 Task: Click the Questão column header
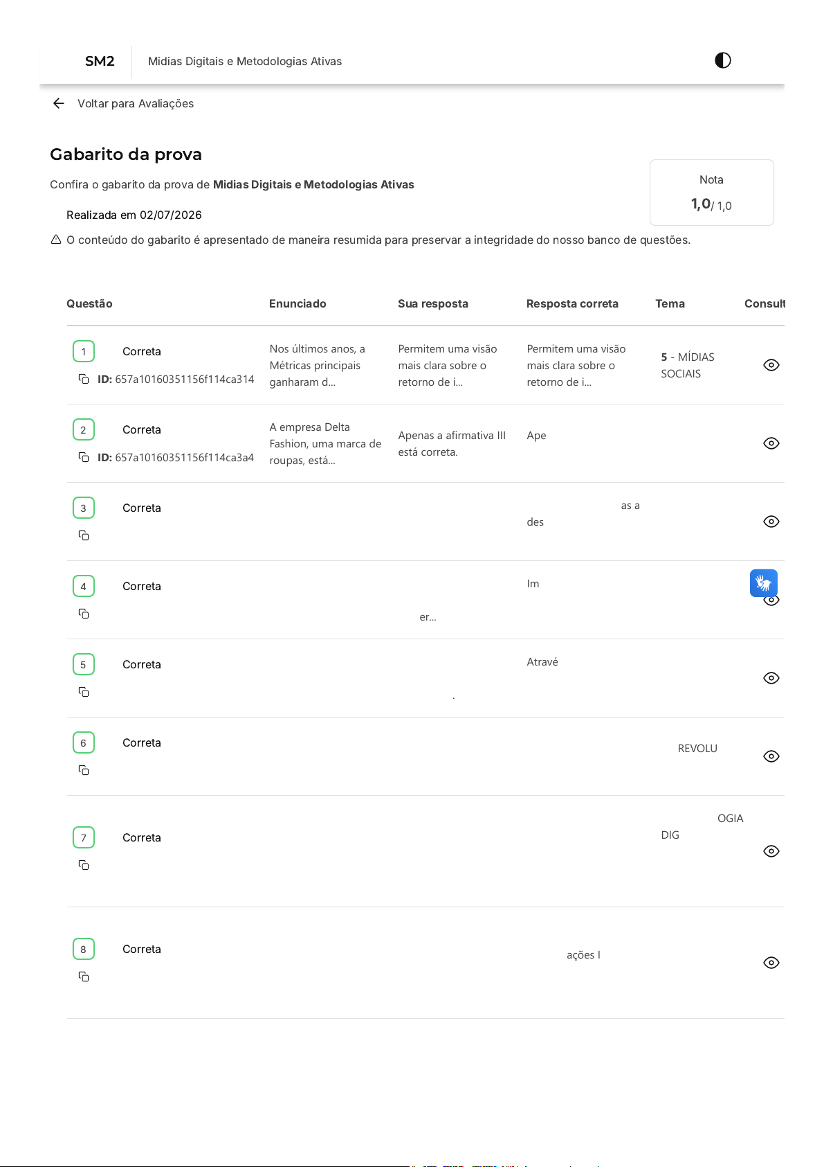click(x=89, y=303)
